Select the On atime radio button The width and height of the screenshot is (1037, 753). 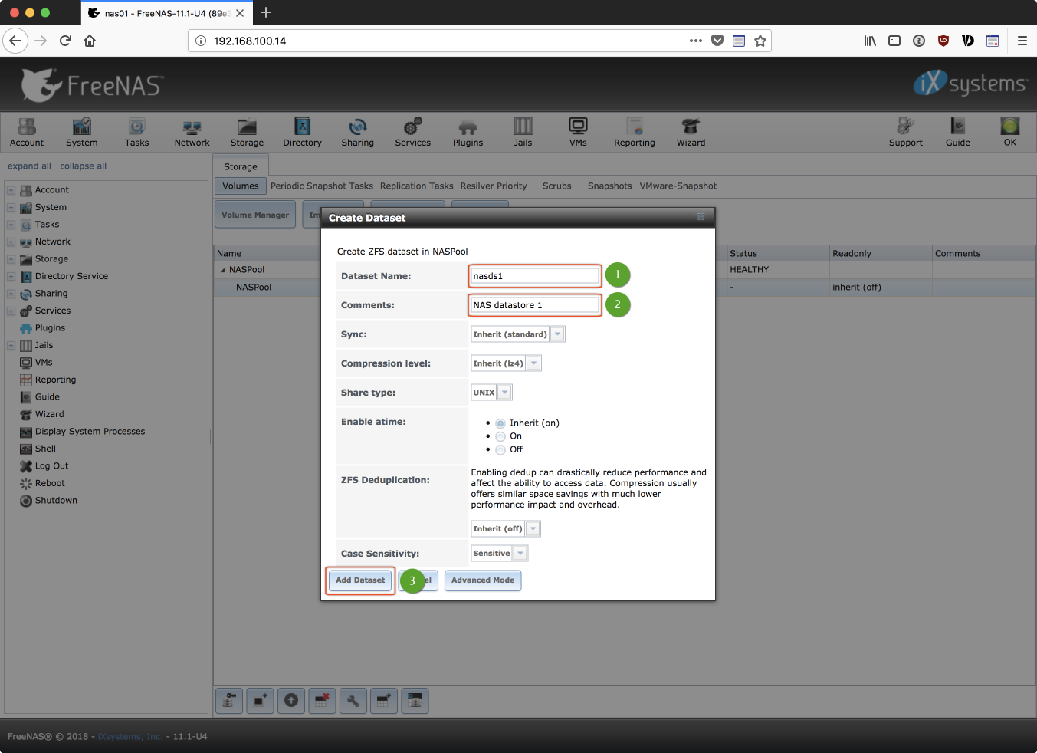(500, 436)
